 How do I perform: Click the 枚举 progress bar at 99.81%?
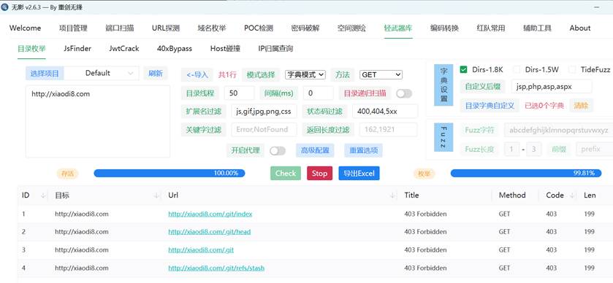[x=526, y=174]
